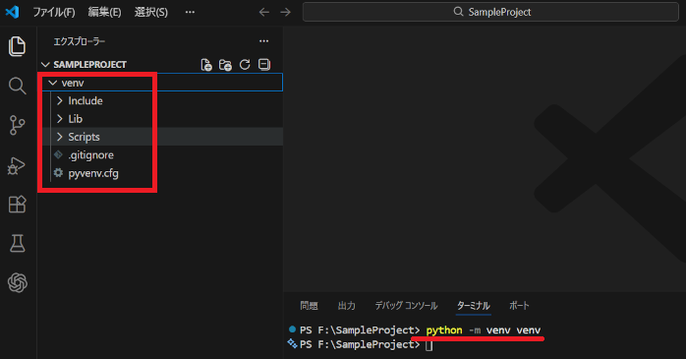
Task: Open the 選択(S) menu
Action: click(151, 12)
